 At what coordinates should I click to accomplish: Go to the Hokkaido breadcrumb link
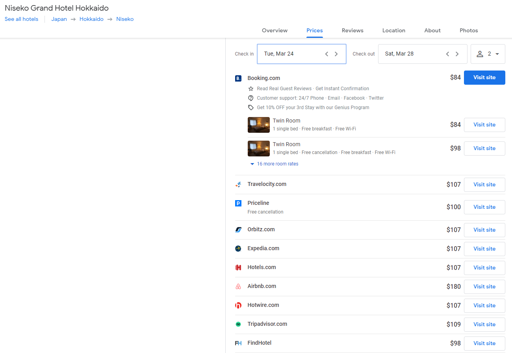pyautogui.click(x=91, y=19)
